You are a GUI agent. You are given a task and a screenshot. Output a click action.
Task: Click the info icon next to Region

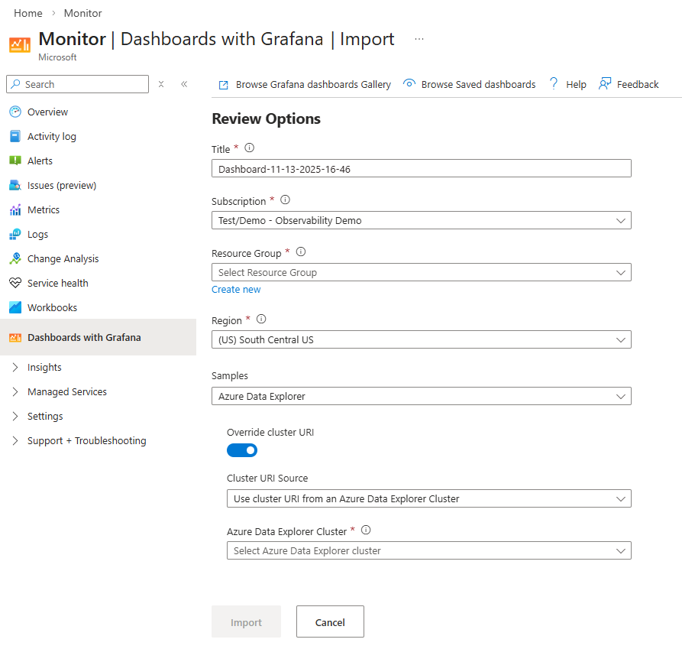[261, 319]
